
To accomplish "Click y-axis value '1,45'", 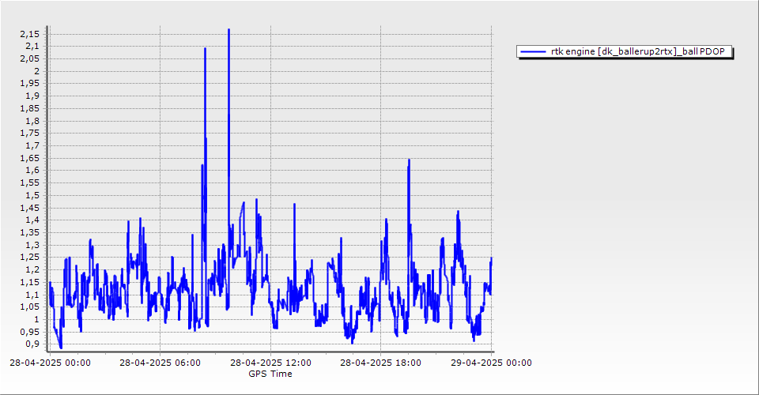I will point(29,208).
